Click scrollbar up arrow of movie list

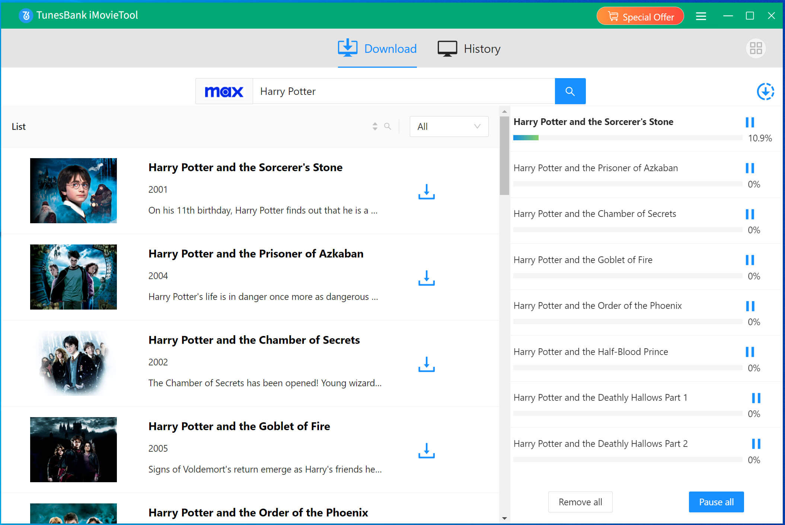click(504, 111)
